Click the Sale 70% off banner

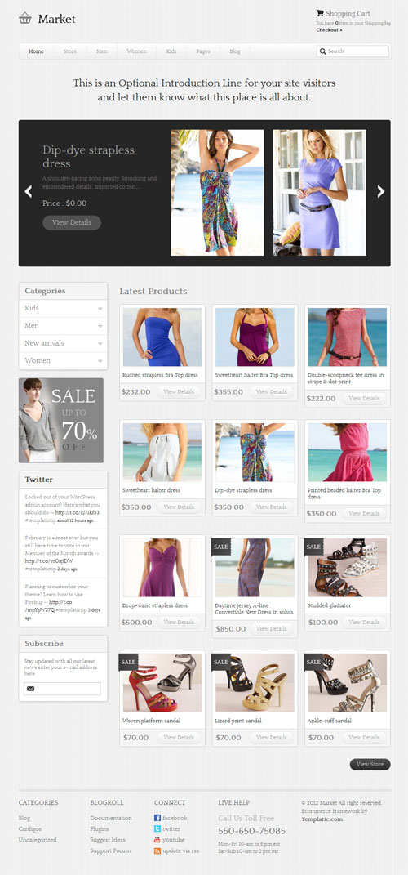(x=60, y=420)
